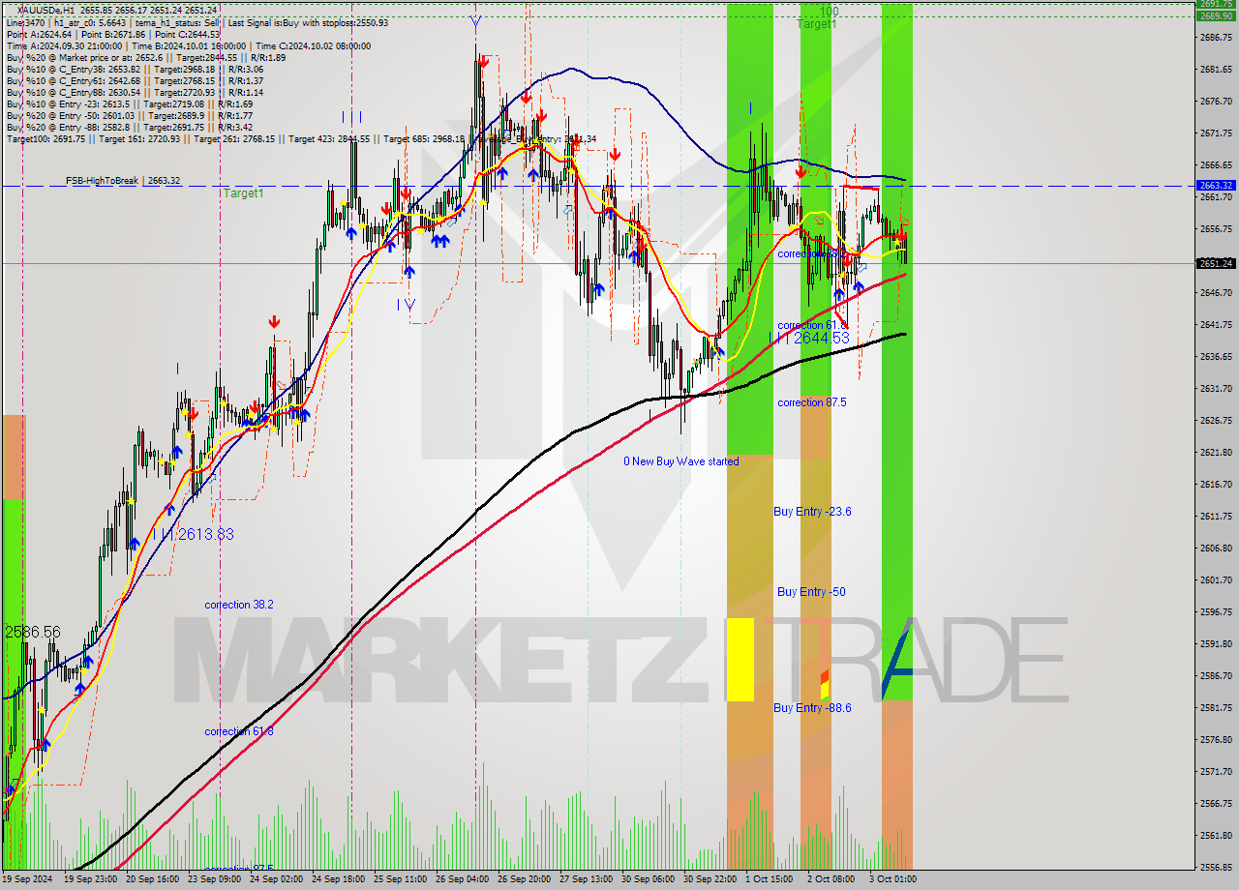
Task: Click the black 2651.24 current price tag
Action: pos(1215,263)
